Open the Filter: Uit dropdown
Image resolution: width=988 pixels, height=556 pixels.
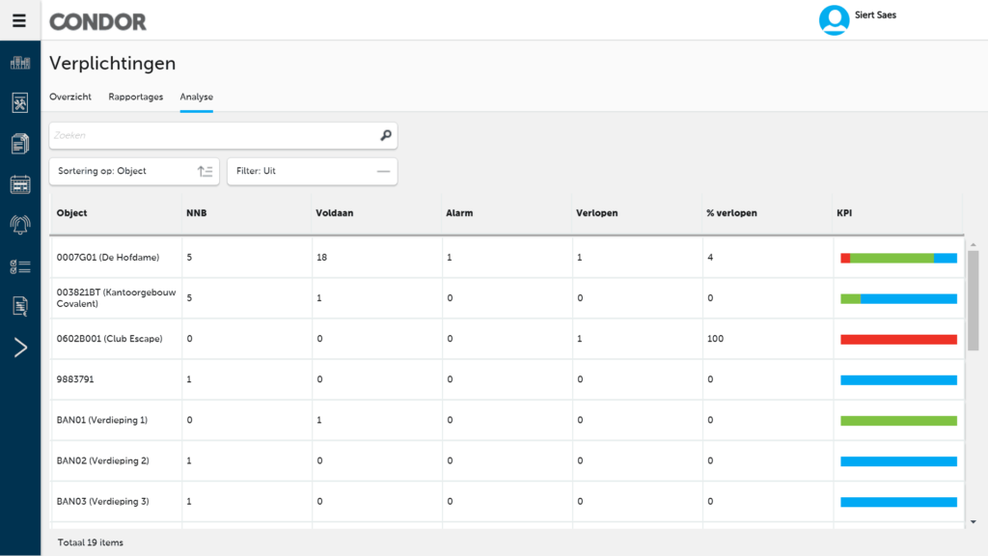click(x=313, y=172)
